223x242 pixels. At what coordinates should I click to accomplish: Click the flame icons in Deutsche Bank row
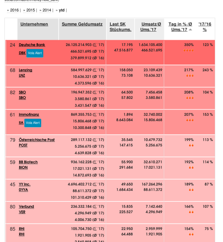pyautogui.click(x=188, y=50)
